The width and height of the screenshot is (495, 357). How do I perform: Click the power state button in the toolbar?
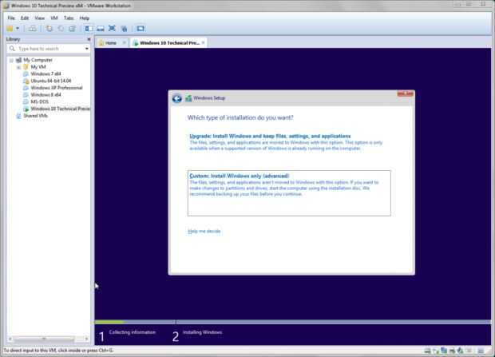[10, 29]
